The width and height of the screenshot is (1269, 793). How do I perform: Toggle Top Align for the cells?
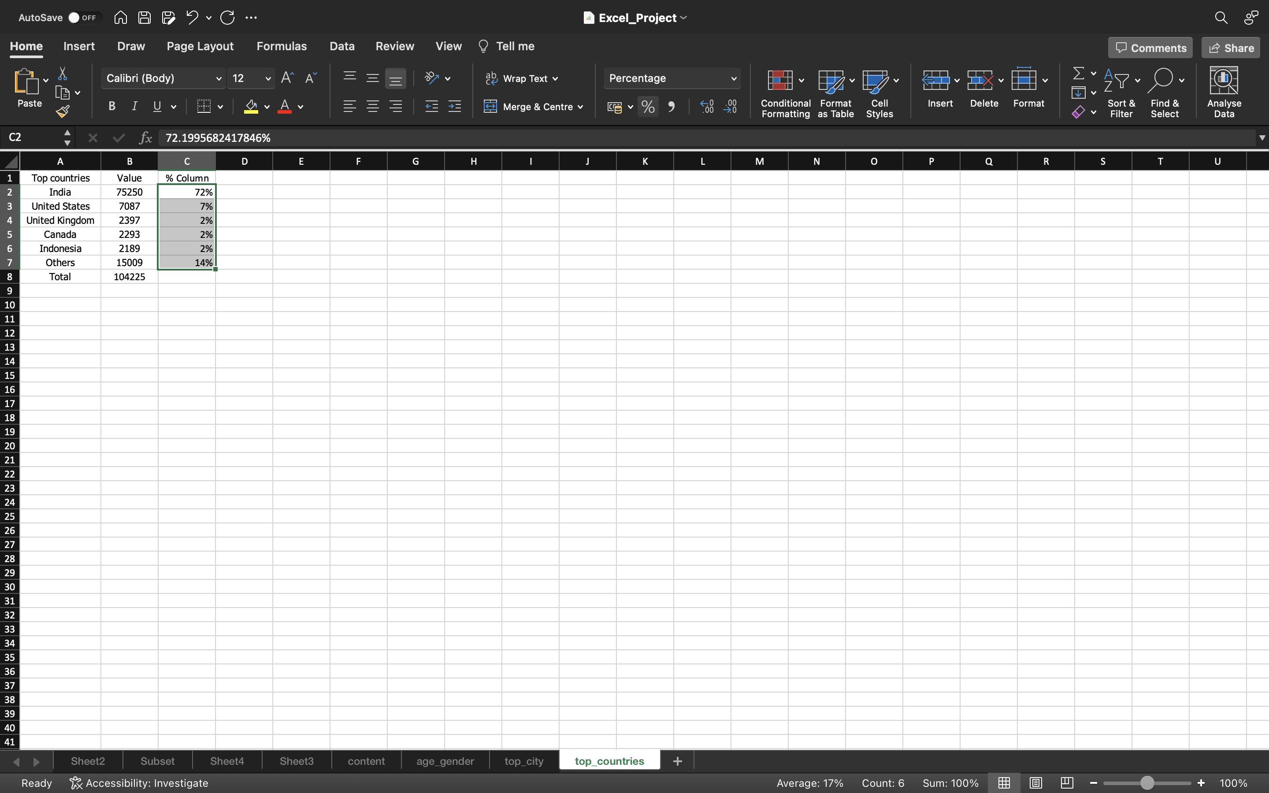pos(350,78)
